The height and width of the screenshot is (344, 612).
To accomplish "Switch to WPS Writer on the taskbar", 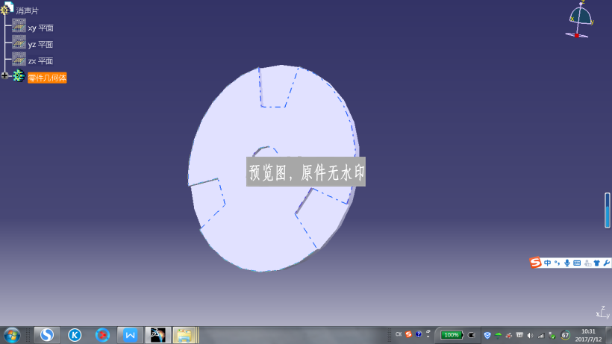I will click(130, 335).
